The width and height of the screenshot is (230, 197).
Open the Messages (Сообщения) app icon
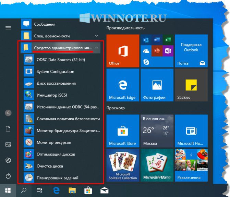[x=26, y=24]
